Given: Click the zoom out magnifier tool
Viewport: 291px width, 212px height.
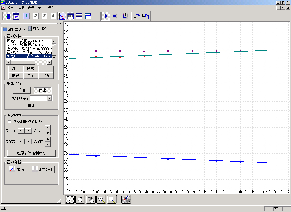Looking at the screenshot, I should click(x=112, y=200).
